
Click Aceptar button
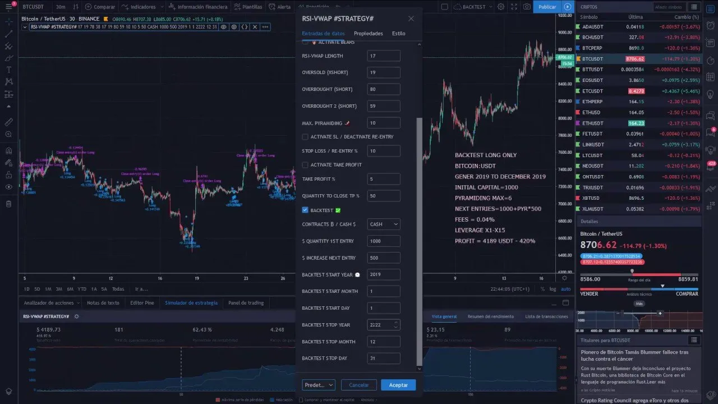[x=398, y=385]
